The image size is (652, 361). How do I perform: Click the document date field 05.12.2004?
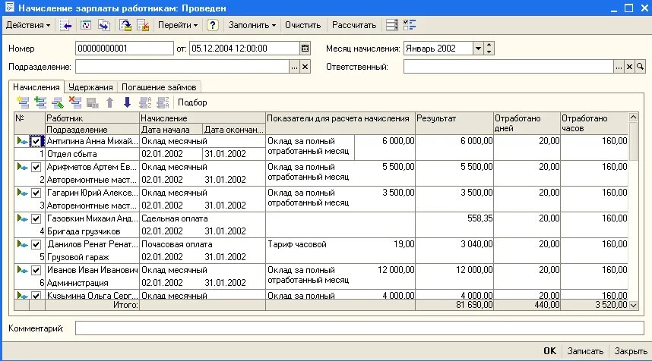point(245,48)
